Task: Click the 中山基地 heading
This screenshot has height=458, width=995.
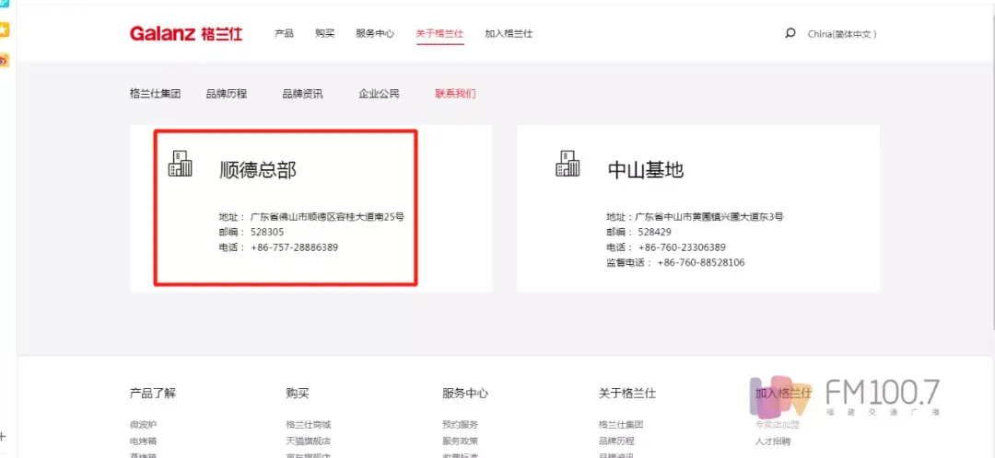Action: (x=646, y=170)
